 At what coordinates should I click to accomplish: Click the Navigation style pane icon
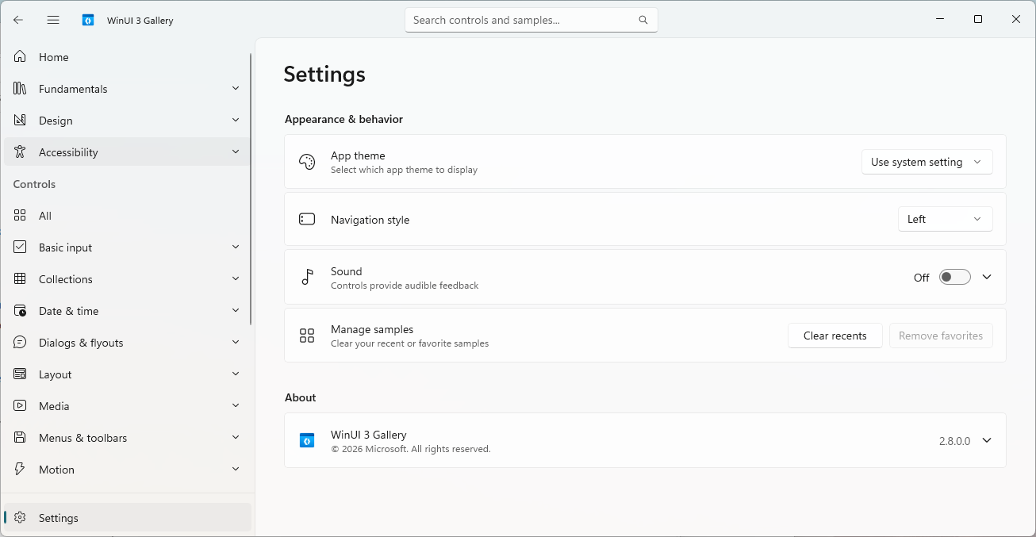[307, 219]
